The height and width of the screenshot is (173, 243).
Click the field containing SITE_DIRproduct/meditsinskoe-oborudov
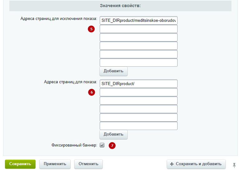139,21
